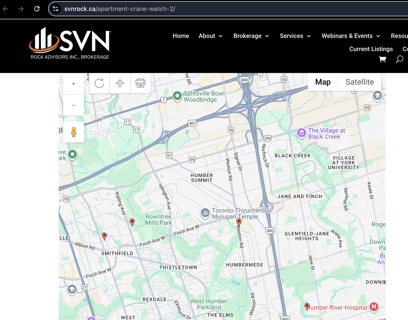Zoom out on the map
Viewport: 408px width, 320px height.
coord(74,105)
